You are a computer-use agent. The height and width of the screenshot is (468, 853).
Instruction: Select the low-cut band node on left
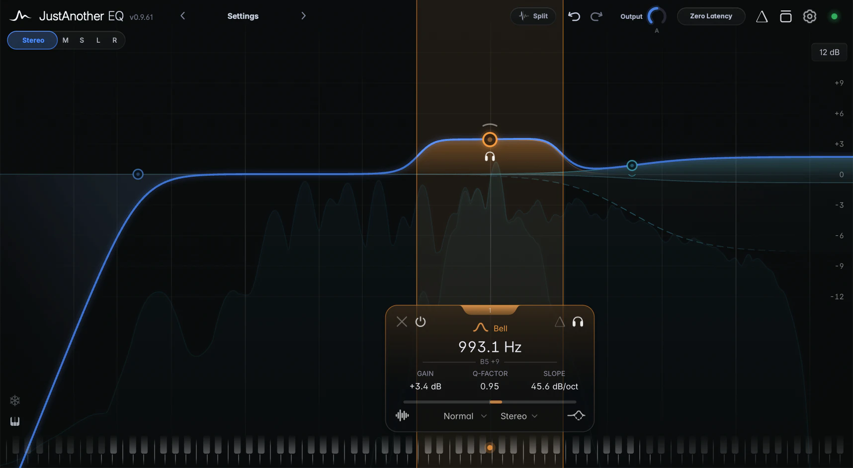[138, 174]
